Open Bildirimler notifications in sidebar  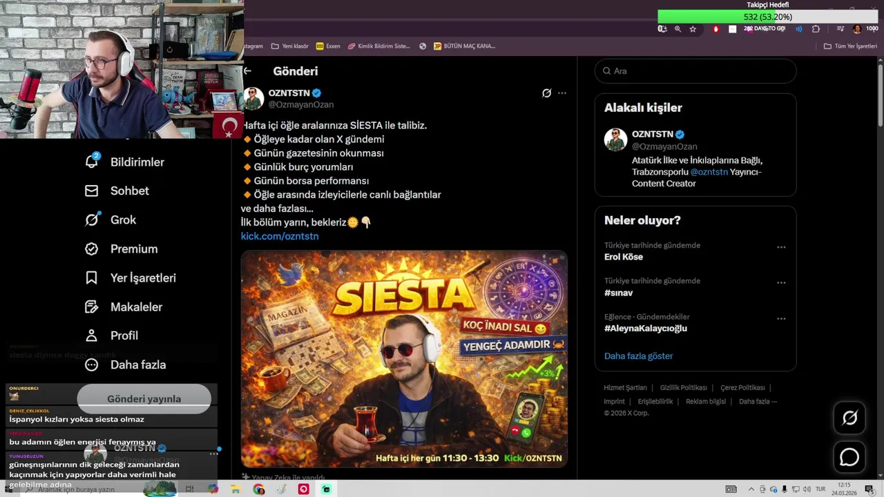pos(124,162)
